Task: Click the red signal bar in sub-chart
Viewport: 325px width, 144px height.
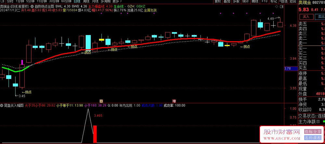Action: point(95,134)
